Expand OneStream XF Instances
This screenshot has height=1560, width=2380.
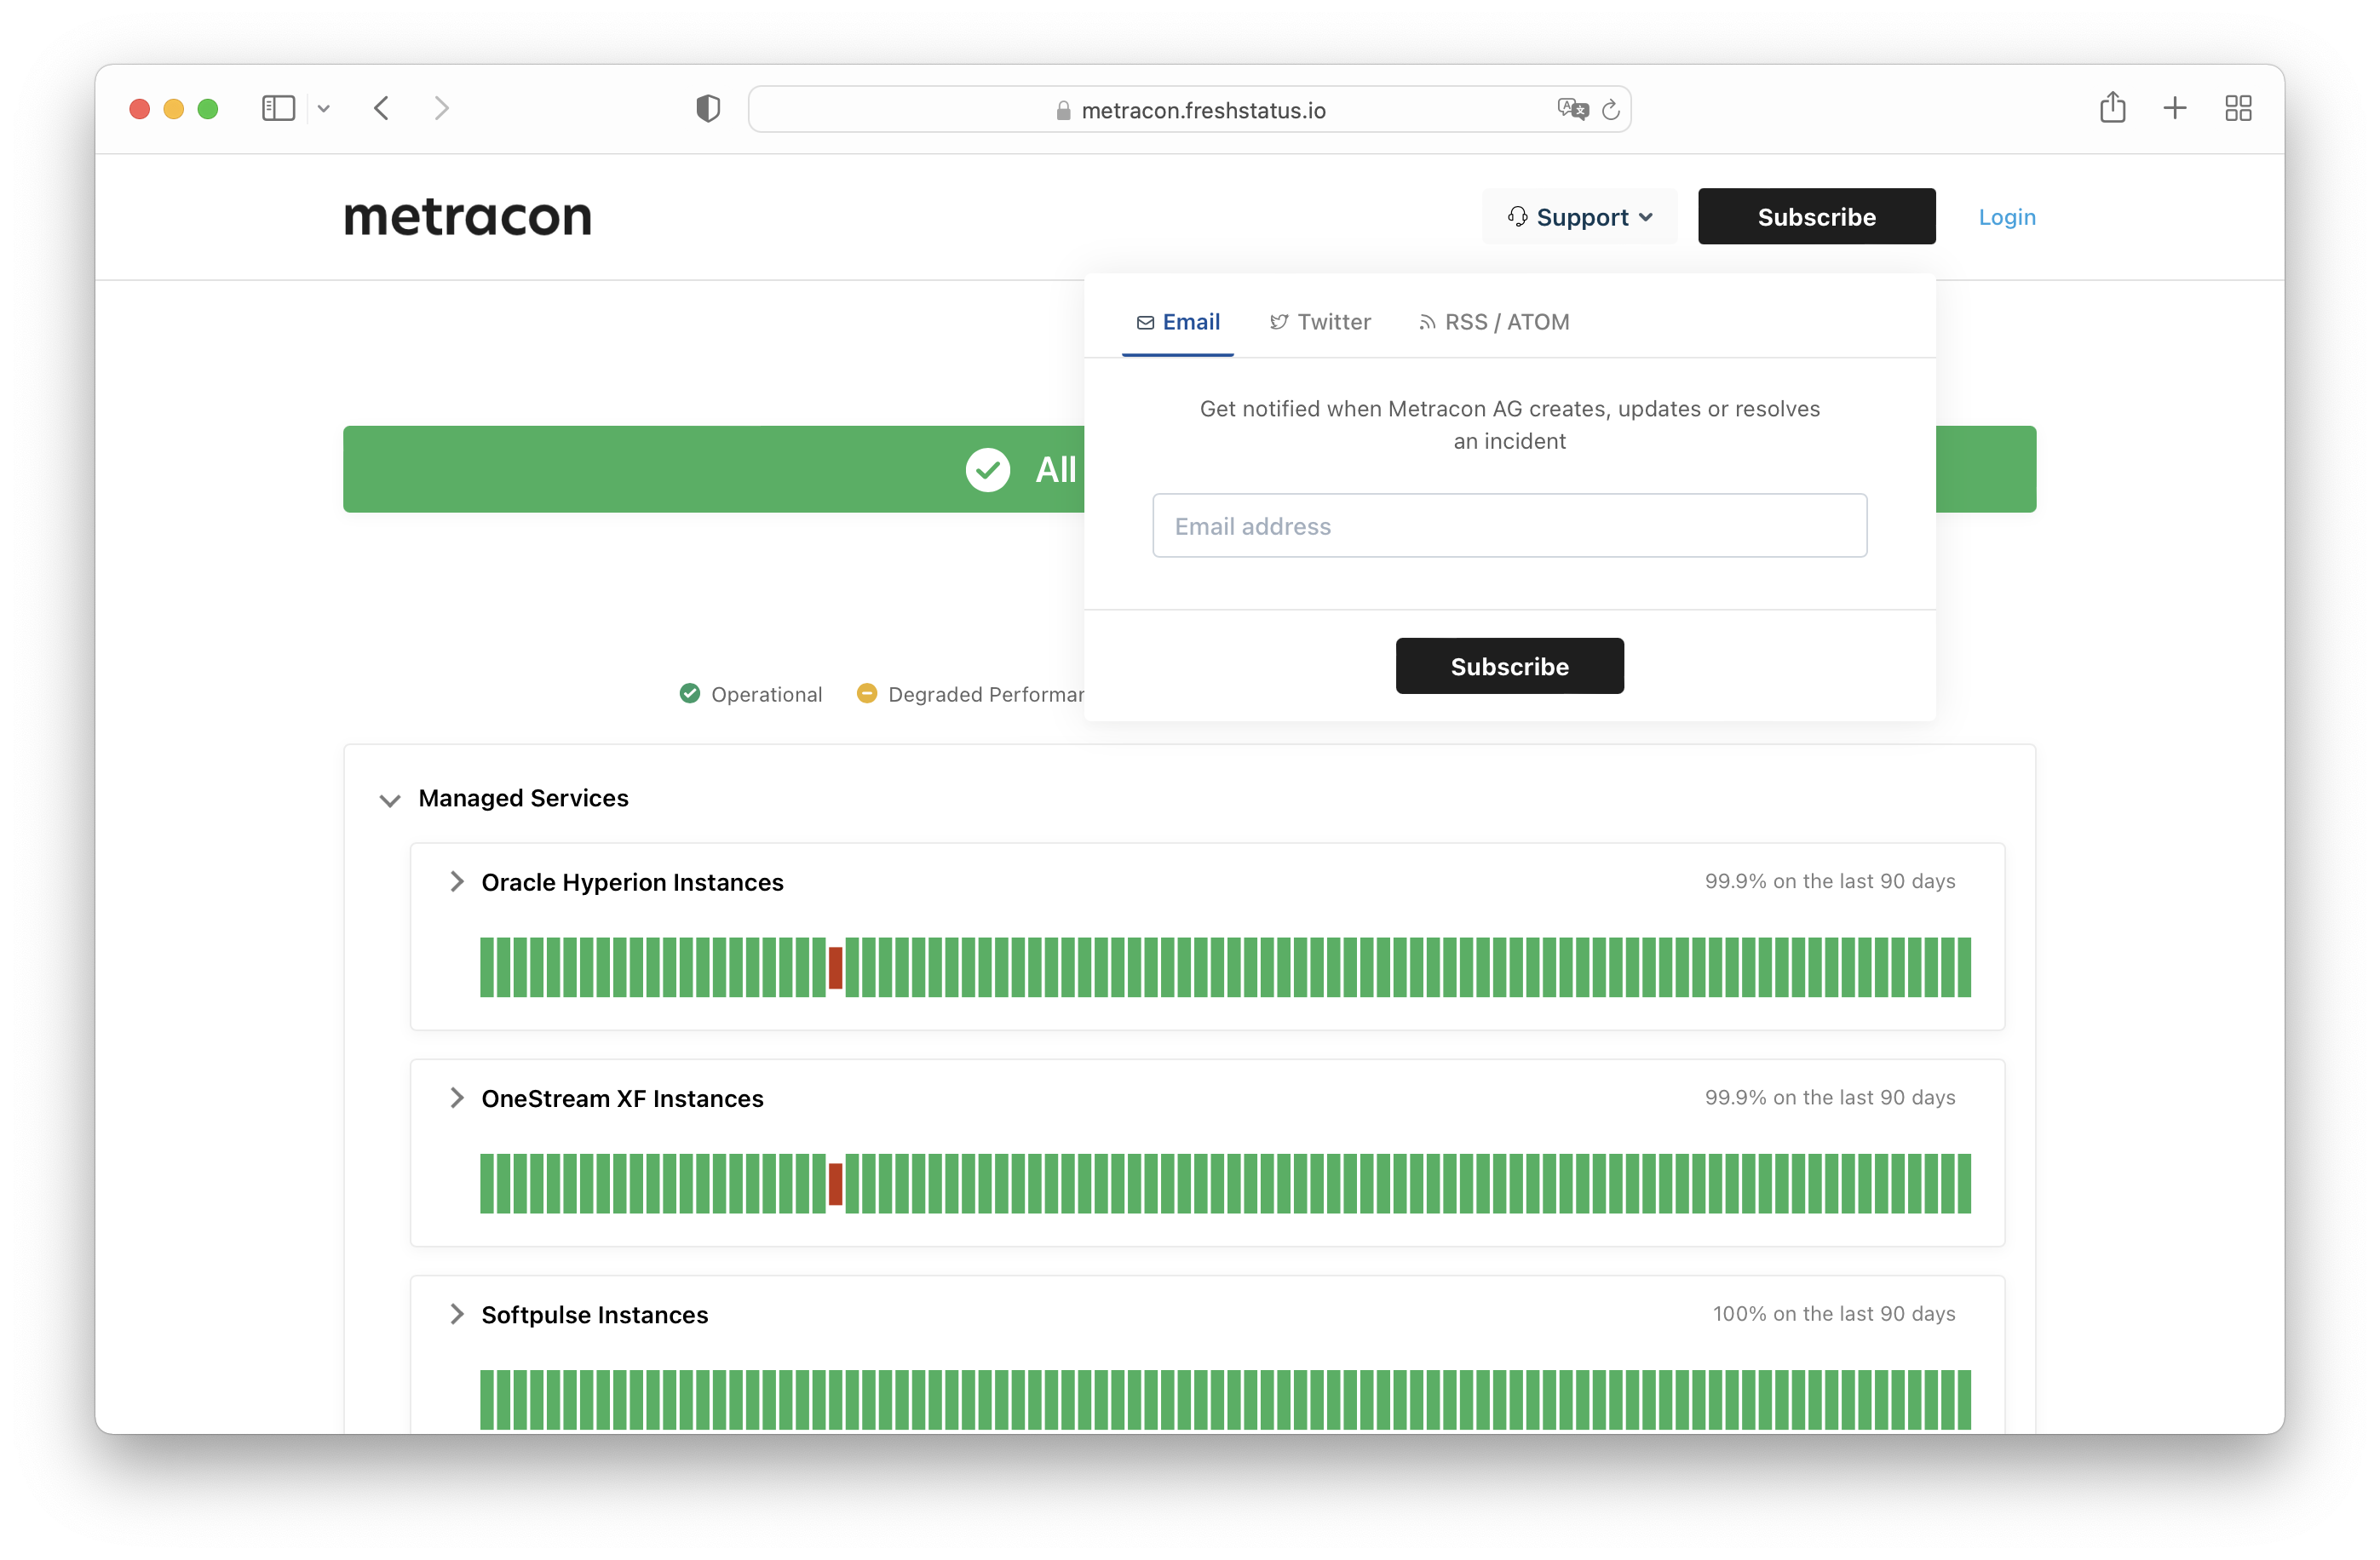[457, 1098]
